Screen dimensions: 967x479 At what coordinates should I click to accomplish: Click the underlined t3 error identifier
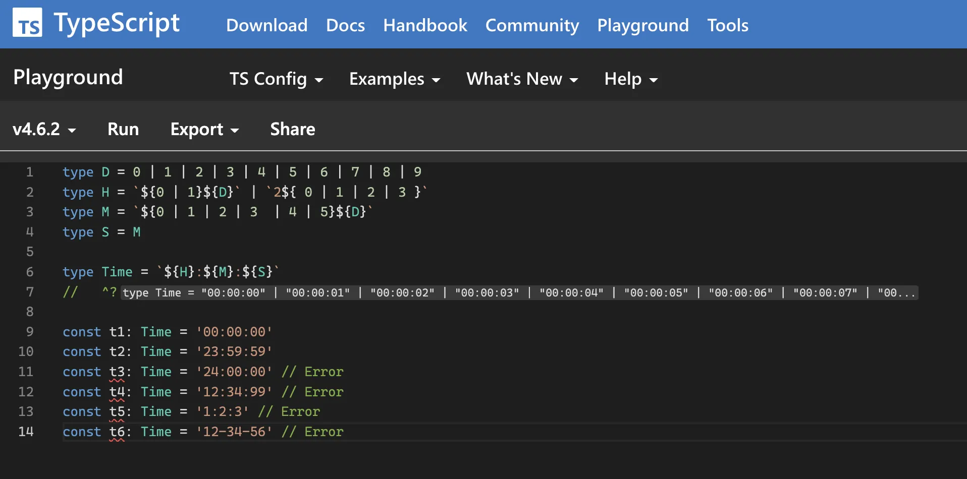click(118, 372)
